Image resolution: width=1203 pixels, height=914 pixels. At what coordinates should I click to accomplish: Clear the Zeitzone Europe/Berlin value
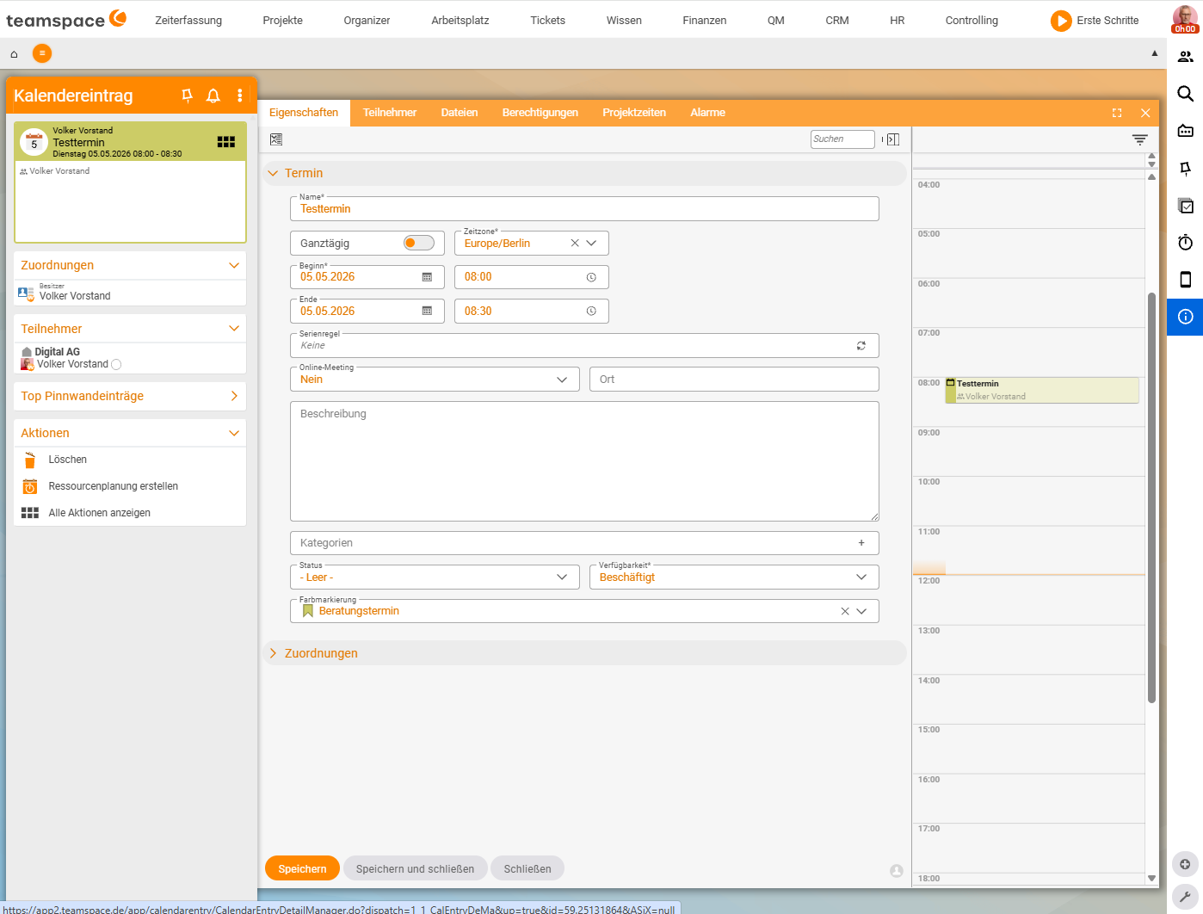575,244
